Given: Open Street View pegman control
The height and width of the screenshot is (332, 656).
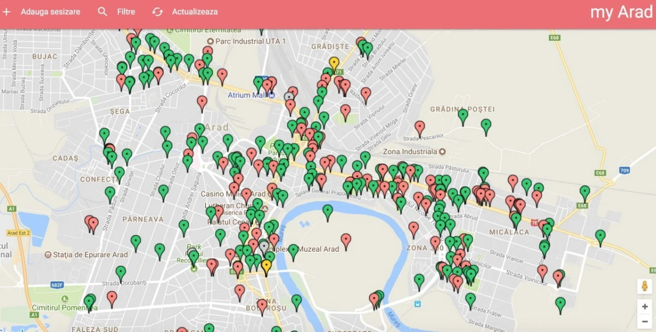Looking at the screenshot, I should 645,286.
